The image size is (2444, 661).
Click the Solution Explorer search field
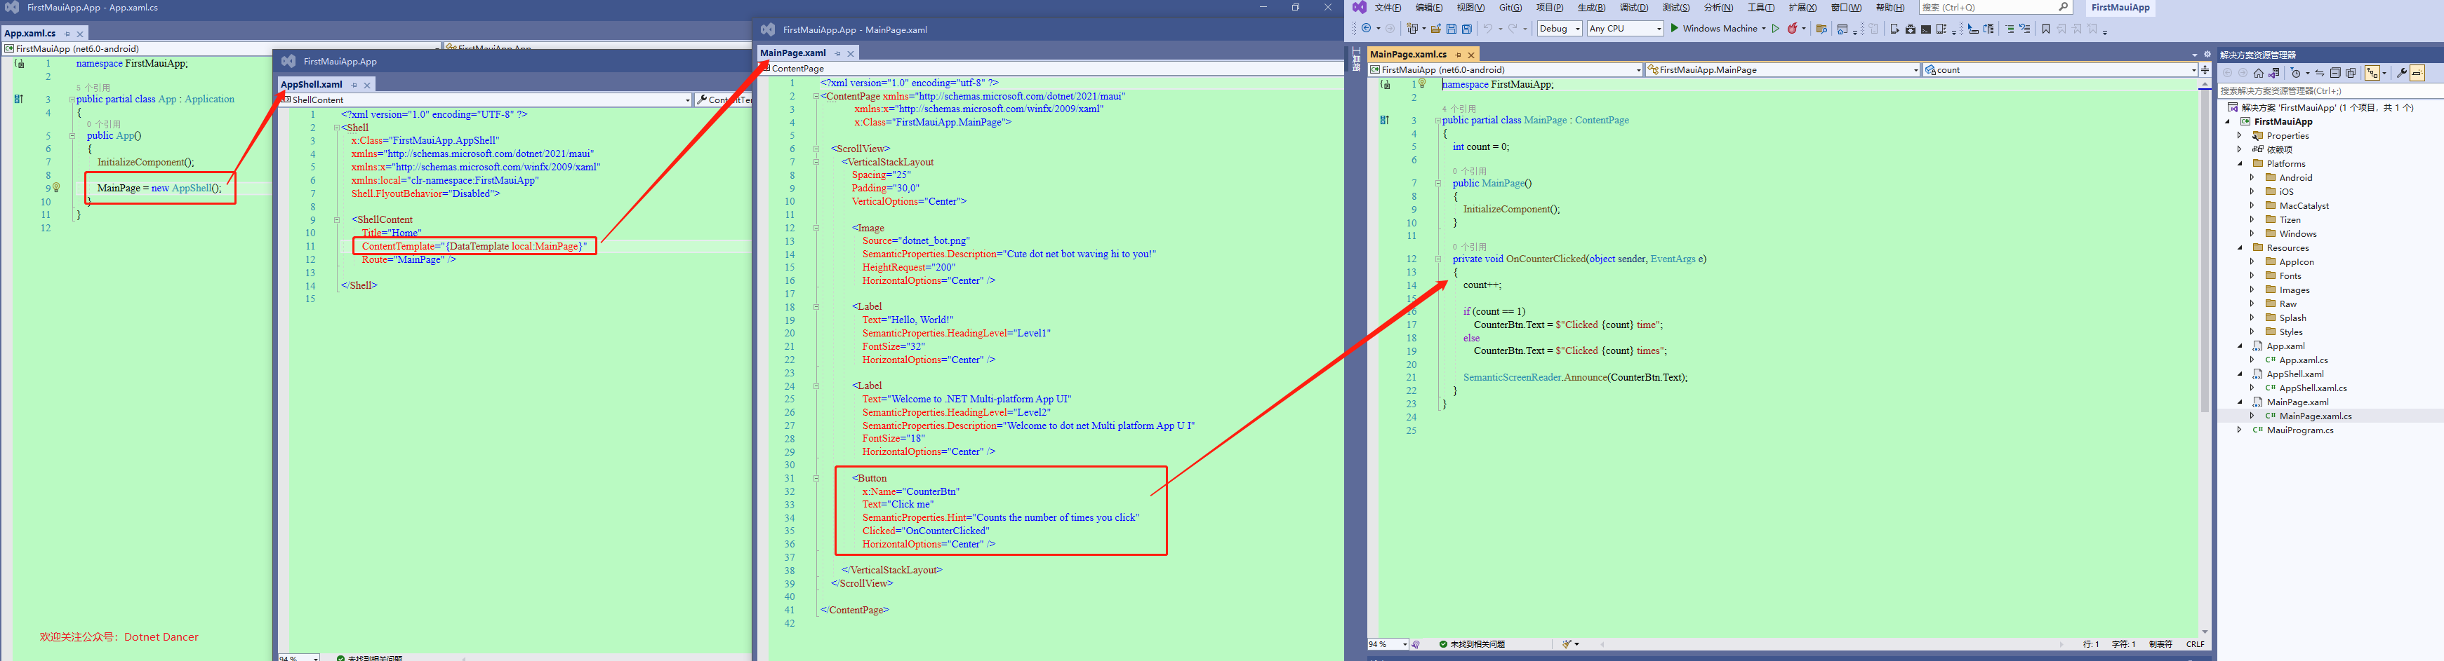point(2330,91)
